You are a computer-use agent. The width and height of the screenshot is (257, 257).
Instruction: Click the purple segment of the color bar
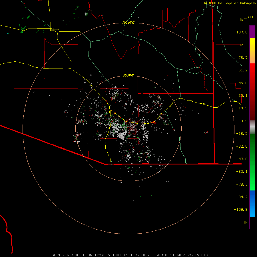click(252, 32)
